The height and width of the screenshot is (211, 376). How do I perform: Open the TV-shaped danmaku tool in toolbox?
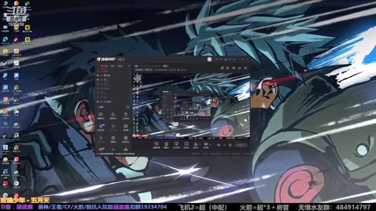[113, 139]
